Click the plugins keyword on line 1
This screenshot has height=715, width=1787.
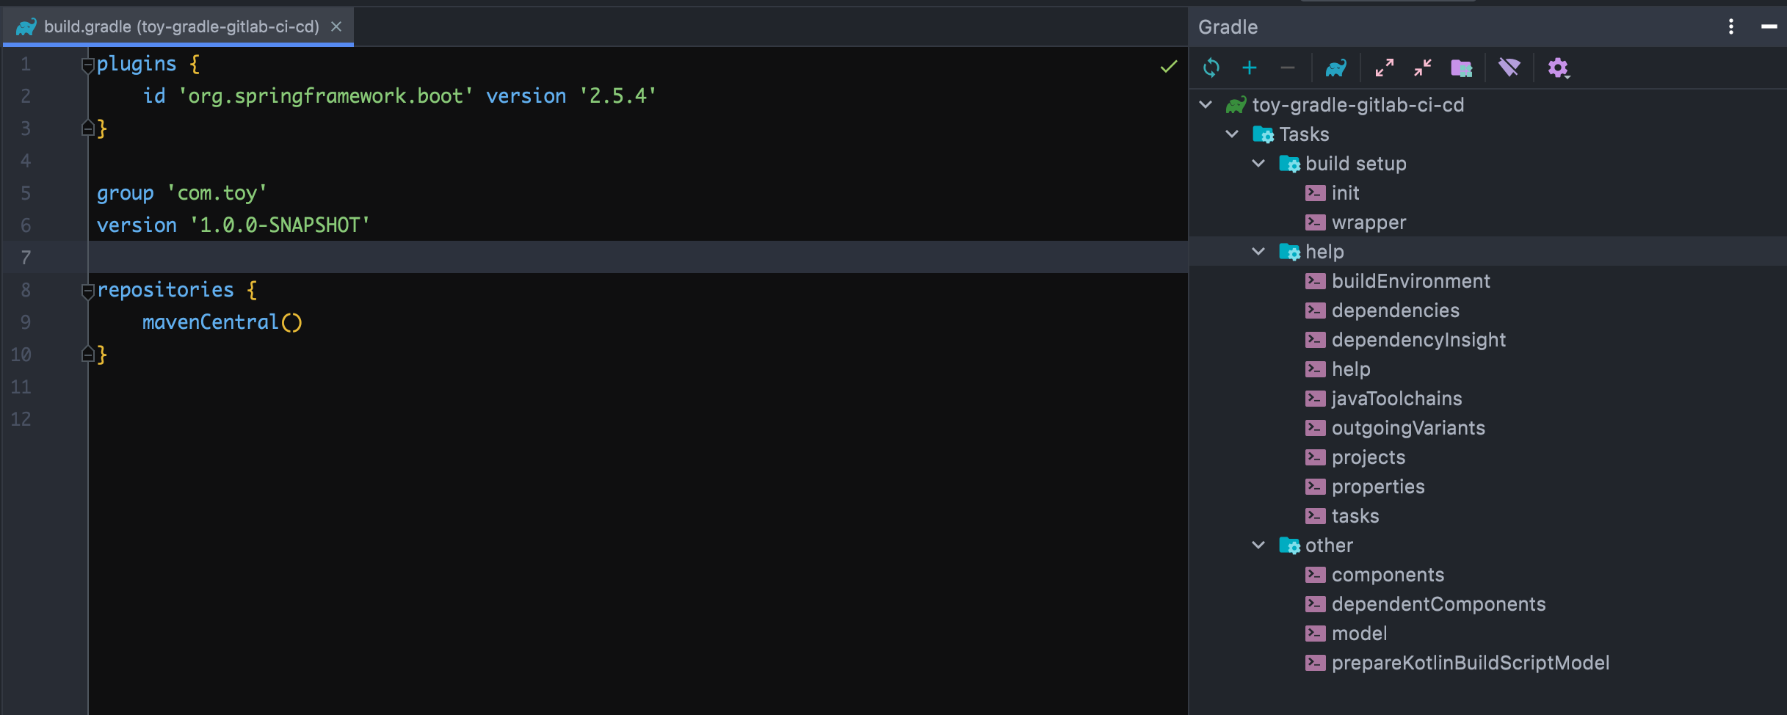point(137,64)
